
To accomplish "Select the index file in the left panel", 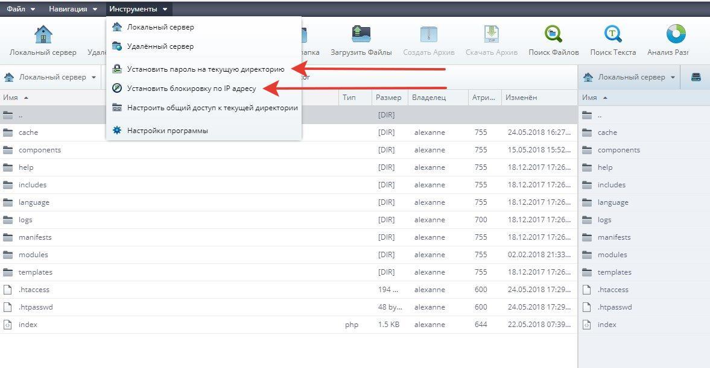I will 288,325.
